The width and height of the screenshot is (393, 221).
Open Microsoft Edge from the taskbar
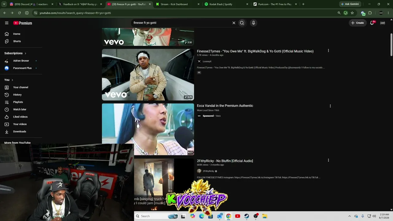201,216
